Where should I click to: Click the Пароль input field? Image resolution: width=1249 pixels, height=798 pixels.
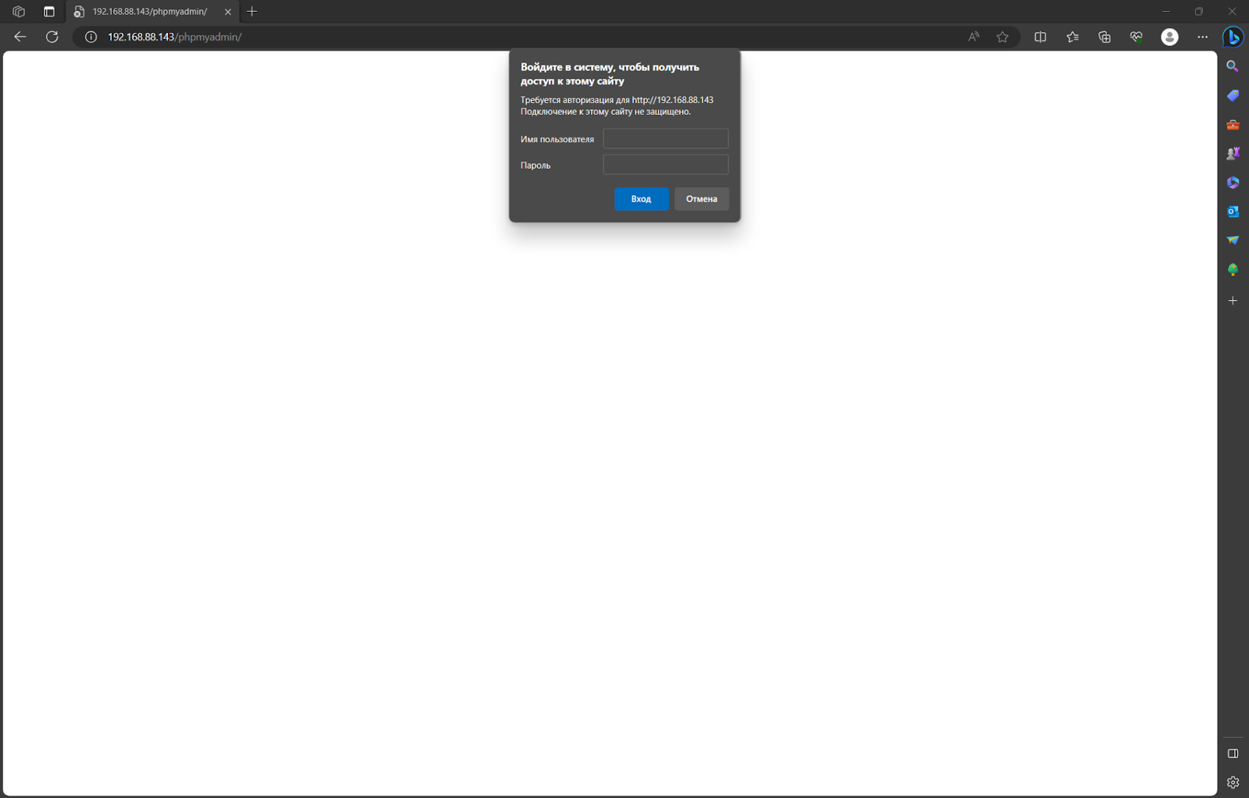(665, 164)
